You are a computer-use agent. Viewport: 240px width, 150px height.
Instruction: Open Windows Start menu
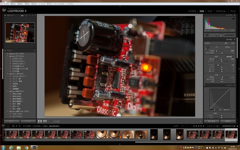(x=3, y=148)
